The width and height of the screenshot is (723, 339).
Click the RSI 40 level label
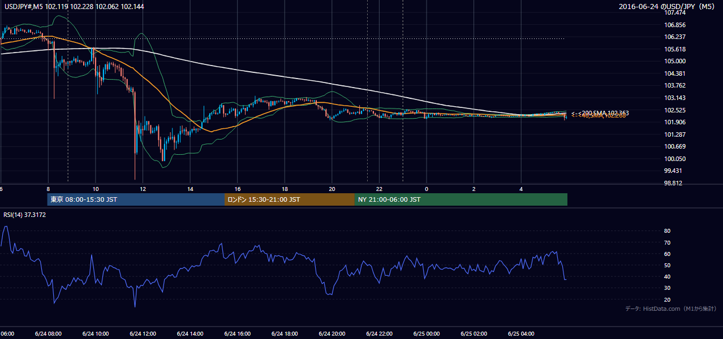click(x=667, y=277)
